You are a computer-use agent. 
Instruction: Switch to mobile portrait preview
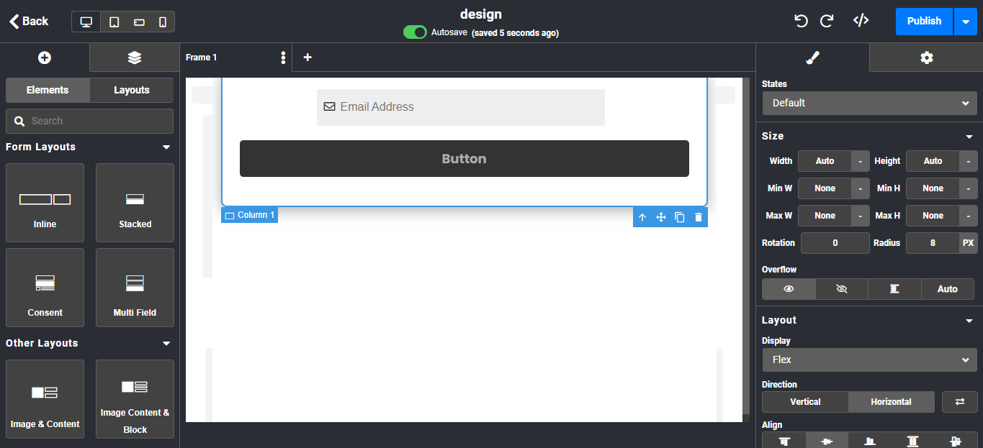pyautogui.click(x=163, y=22)
